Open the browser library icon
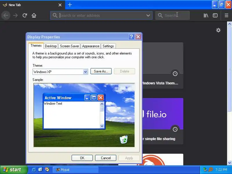 pos(206,15)
